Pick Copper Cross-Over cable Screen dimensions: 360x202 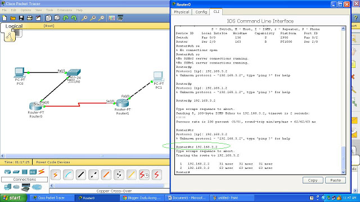click(93, 175)
